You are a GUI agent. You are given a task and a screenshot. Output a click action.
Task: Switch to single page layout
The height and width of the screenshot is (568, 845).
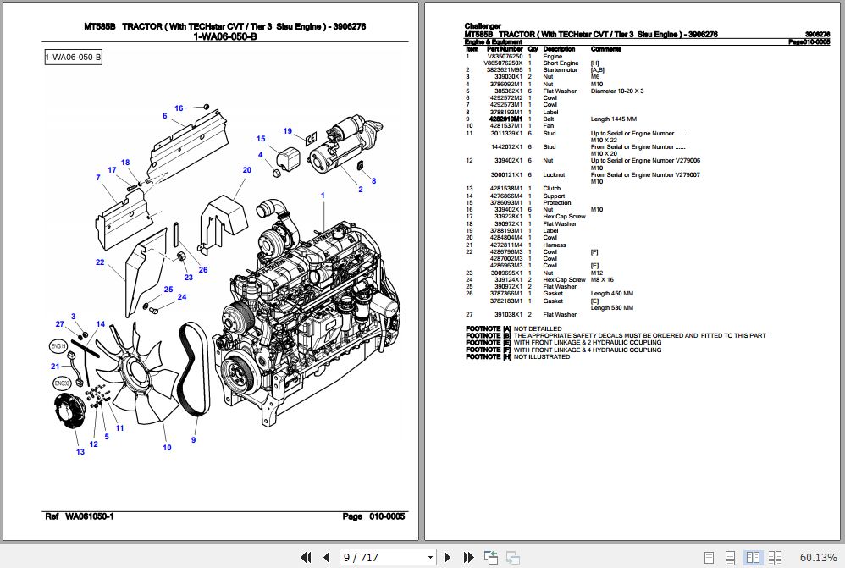pos(710,557)
